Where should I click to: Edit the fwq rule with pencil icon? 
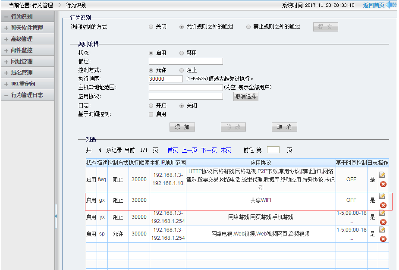pyautogui.click(x=382, y=175)
